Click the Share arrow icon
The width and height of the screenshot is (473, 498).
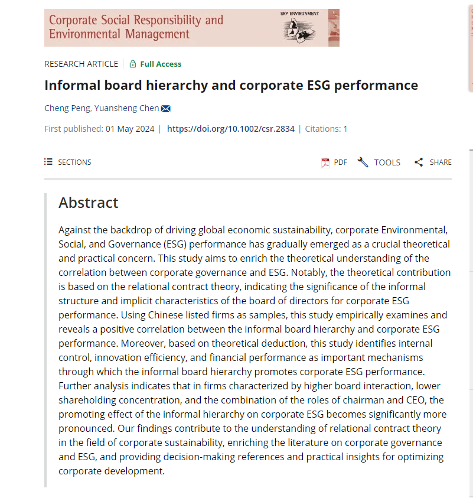coord(419,162)
